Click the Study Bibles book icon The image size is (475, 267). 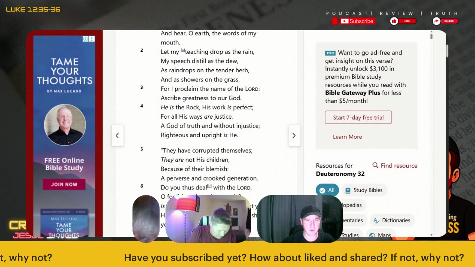348,190
